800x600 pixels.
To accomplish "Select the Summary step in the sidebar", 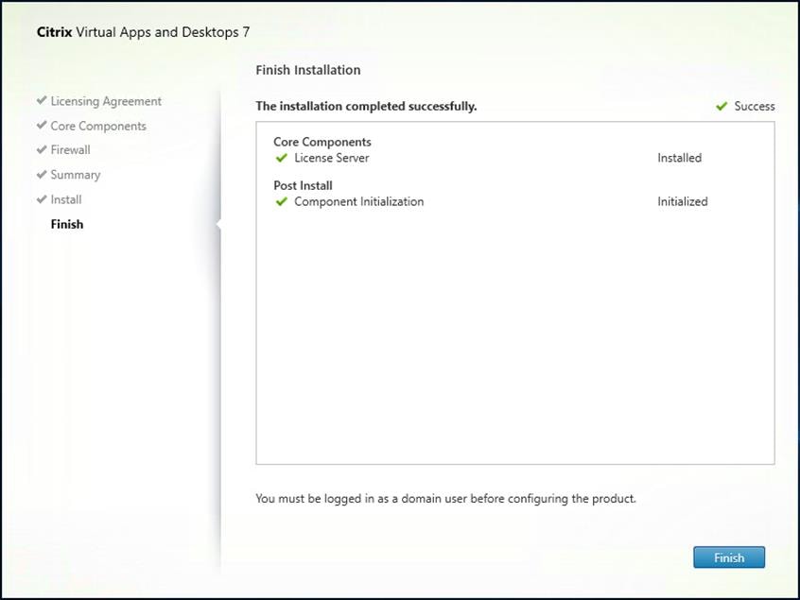I will click(75, 174).
